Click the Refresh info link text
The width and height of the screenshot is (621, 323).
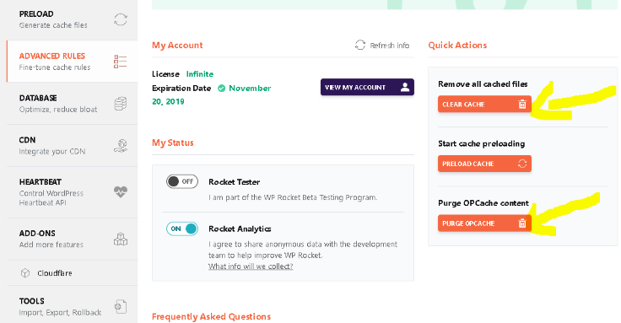click(x=389, y=46)
